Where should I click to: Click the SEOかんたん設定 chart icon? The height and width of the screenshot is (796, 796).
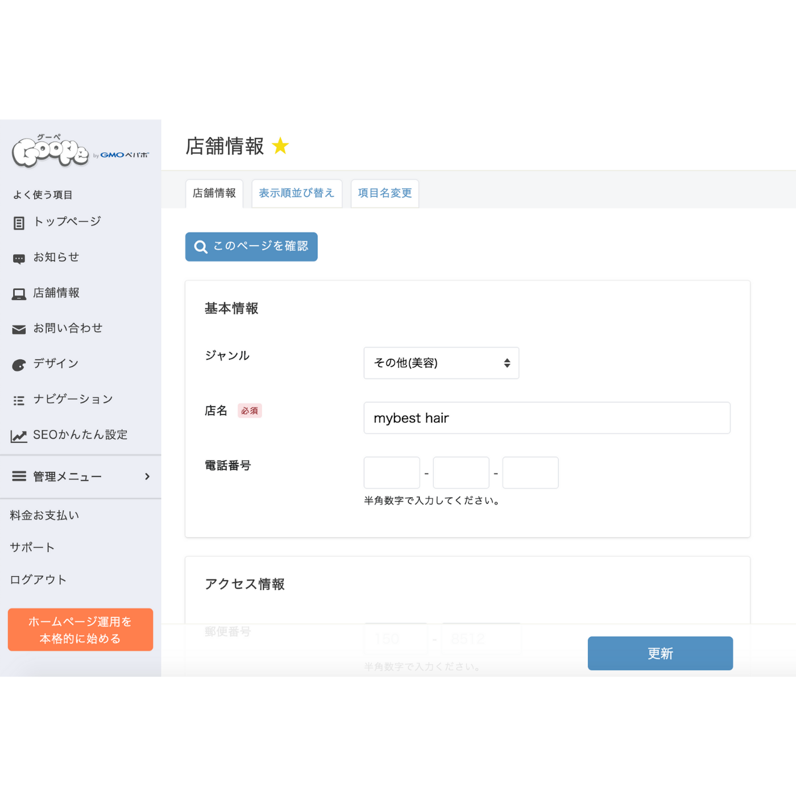(x=19, y=436)
